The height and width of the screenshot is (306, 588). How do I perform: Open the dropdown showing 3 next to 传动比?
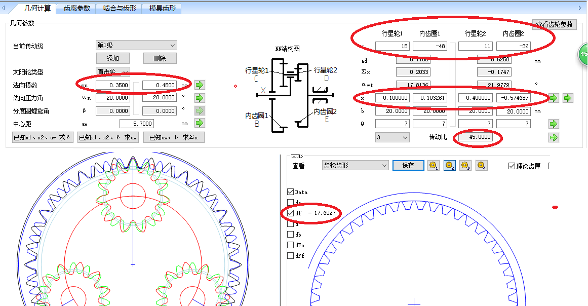[x=392, y=137]
